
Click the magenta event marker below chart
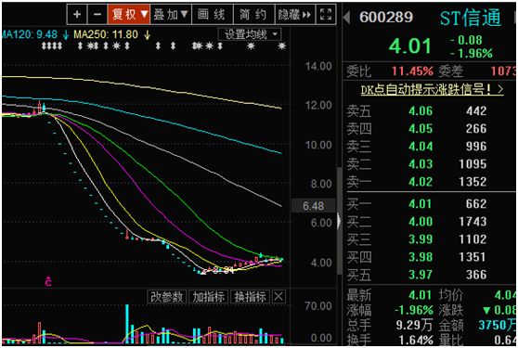(48, 281)
